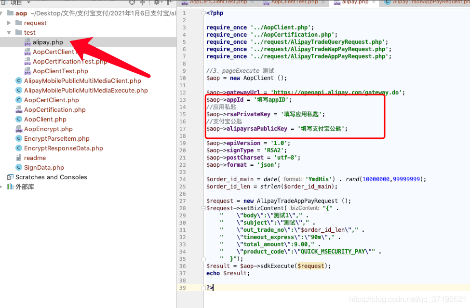470x308 pixels.
Task: Click the request folder icon
Action: [19, 23]
